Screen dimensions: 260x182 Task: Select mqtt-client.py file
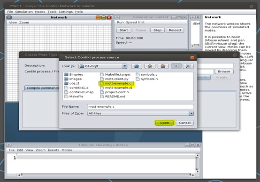(114, 79)
